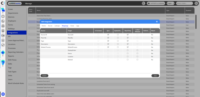Open the stacked-layers app icon in left rail
Viewport: 200px width, 97px height.
(3, 10)
